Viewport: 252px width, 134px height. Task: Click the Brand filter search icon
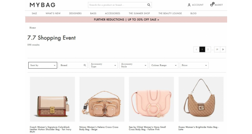85,65
